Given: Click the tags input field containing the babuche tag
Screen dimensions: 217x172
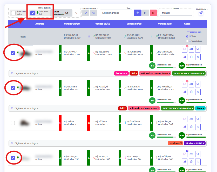Looking at the screenshot, I should [107, 73].
